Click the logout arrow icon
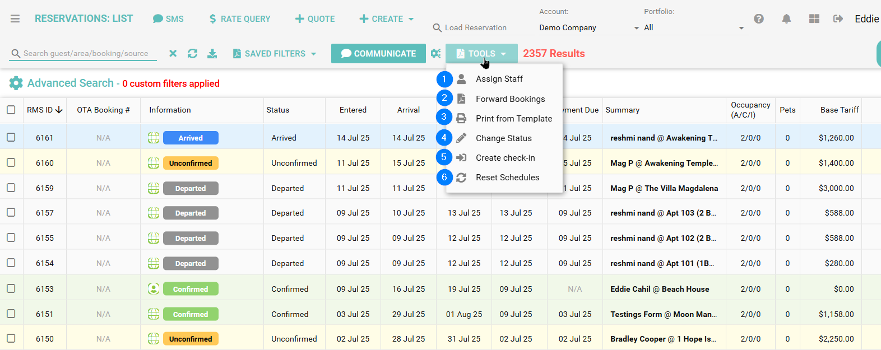Viewport: 881px width, 350px height. (838, 19)
